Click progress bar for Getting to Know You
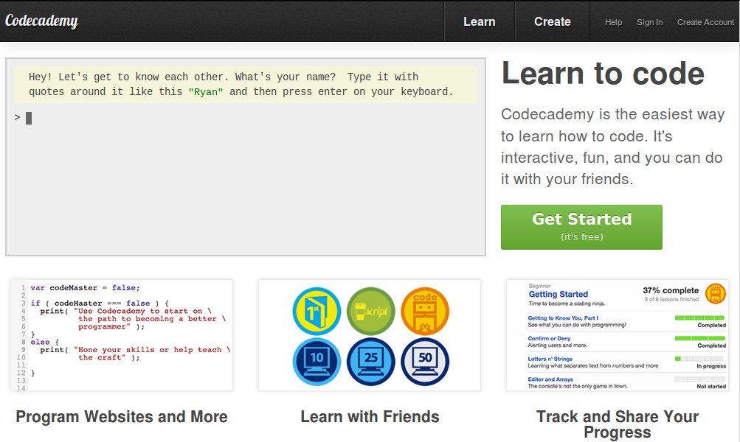The width and height of the screenshot is (740, 442). pyautogui.click(x=700, y=318)
